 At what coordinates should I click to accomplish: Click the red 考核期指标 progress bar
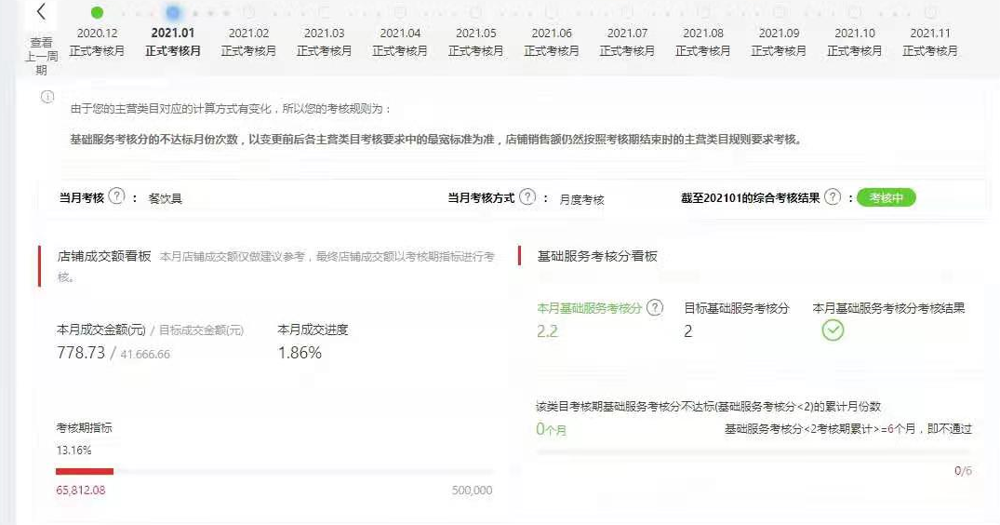(84, 471)
